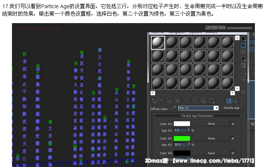Click the None map button for Color #1

click(x=212, y=124)
